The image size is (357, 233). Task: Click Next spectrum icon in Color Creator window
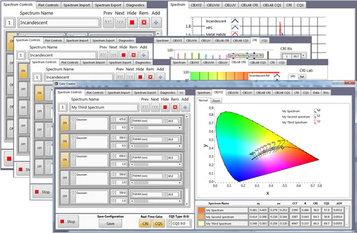[x=155, y=107]
